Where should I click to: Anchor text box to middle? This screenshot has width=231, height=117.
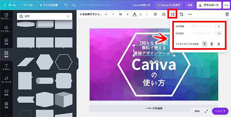(x=212, y=44)
